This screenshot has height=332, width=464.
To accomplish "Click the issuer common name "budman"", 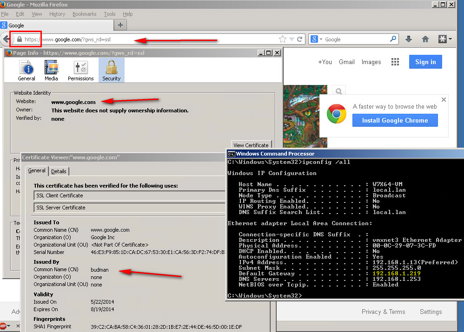I will (x=99, y=270).
